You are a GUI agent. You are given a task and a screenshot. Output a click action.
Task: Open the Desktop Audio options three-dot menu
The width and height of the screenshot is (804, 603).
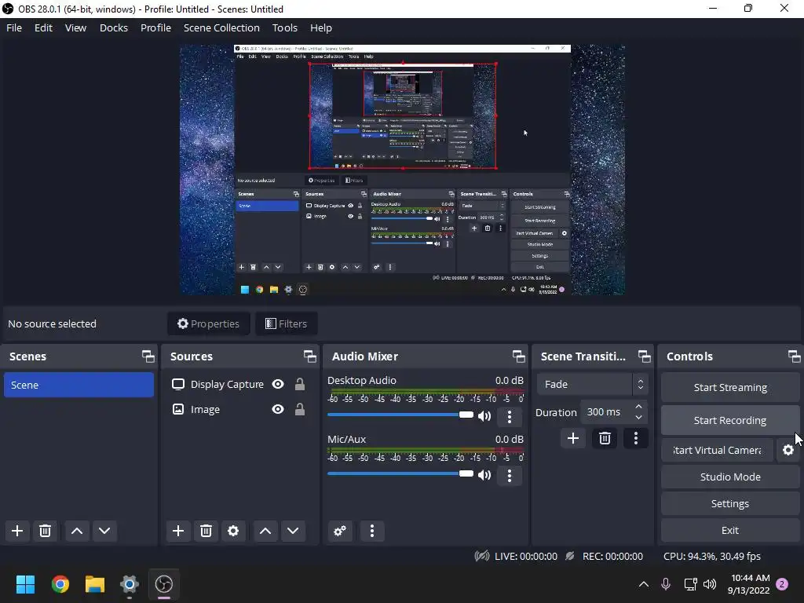point(509,416)
